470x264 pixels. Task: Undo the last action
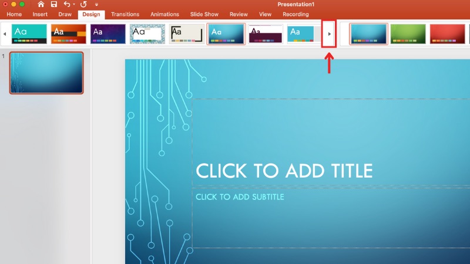click(x=67, y=4)
